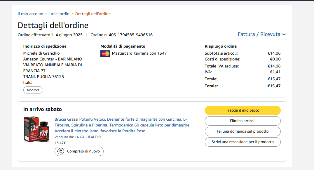Open the Hello Fat product thumbnail
The width and height of the screenshot is (314, 170).
click(x=36, y=129)
